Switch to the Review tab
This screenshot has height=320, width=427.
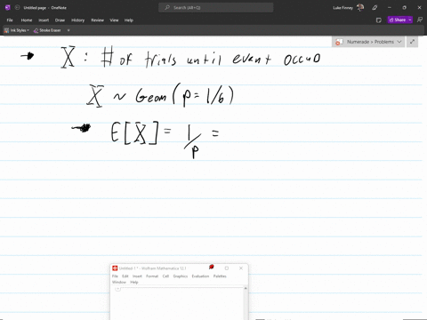[97, 20]
